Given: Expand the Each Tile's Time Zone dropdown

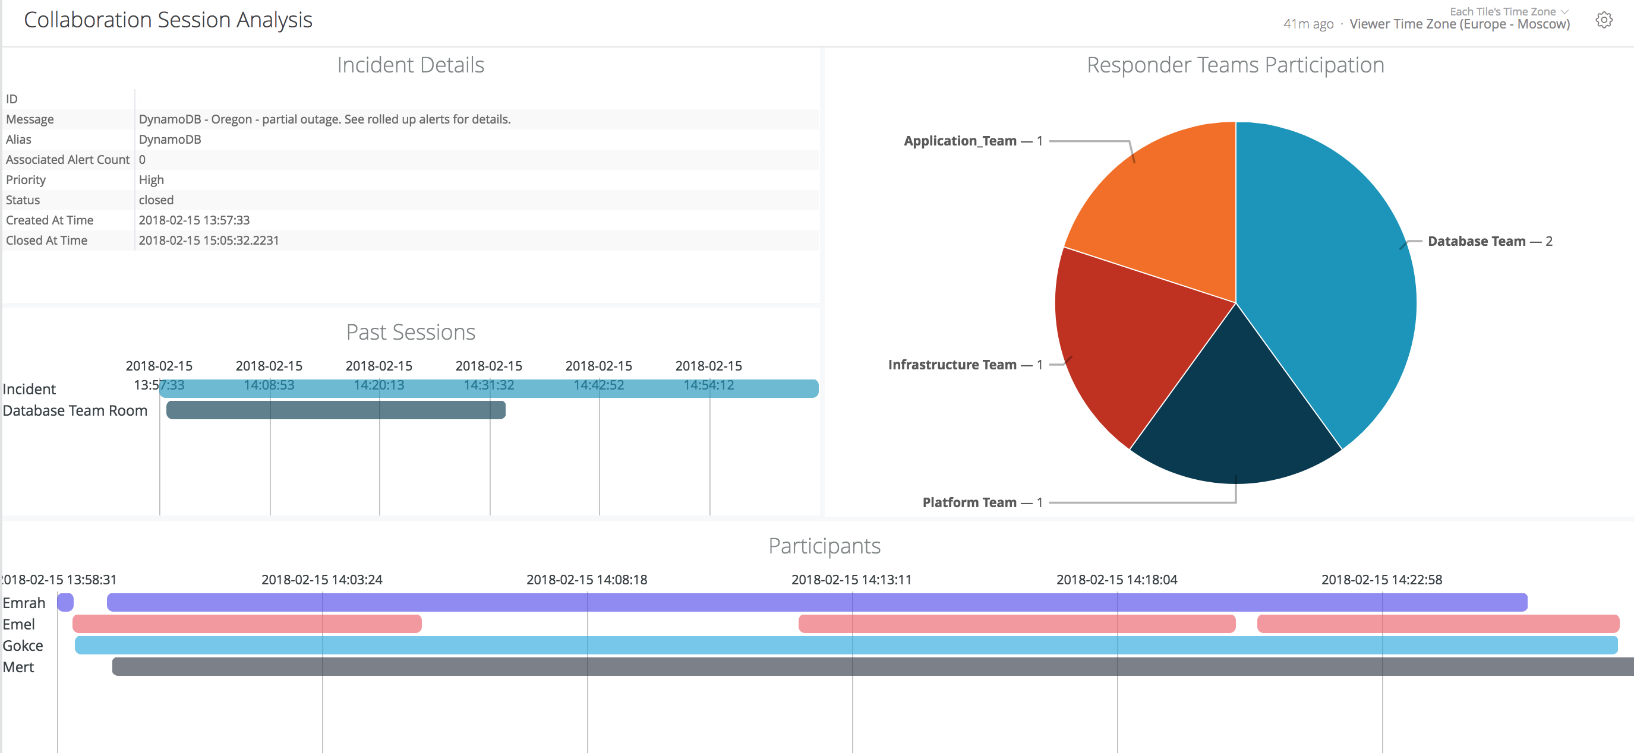Looking at the screenshot, I should pyautogui.click(x=1509, y=11).
